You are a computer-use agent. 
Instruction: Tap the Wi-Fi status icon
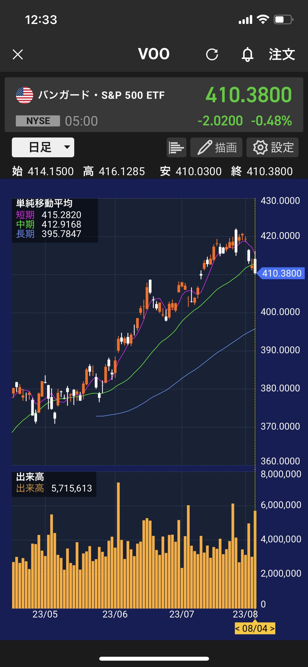pyautogui.click(x=263, y=19)
